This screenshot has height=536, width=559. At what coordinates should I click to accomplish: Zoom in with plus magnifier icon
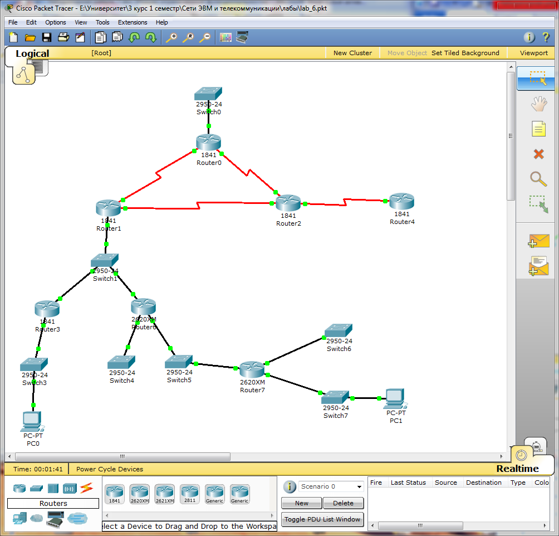pyautogui.click(x=171, y=37)
